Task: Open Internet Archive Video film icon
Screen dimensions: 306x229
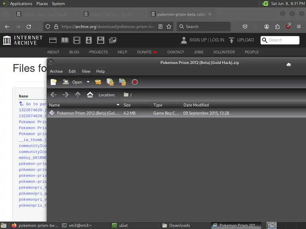Action: tap(77, 40)
